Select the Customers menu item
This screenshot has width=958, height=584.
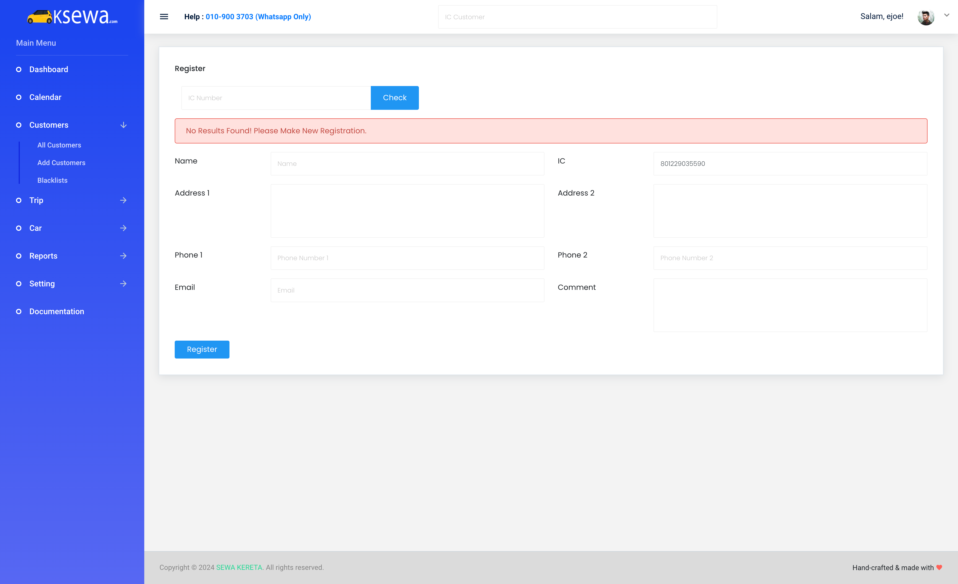coord(49,125)
